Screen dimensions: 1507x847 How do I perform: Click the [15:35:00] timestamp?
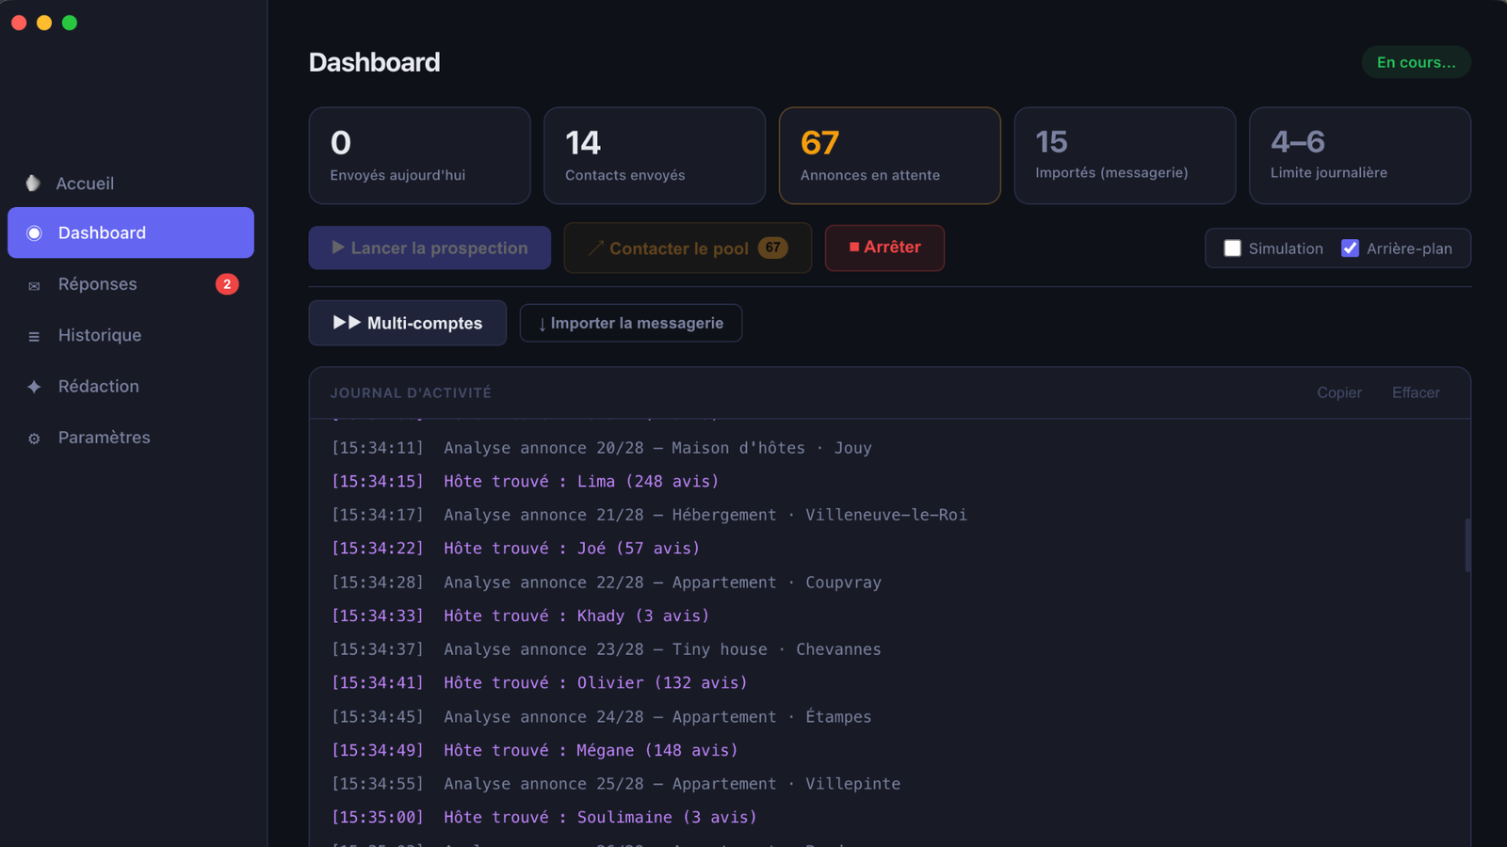pos(378,817)
